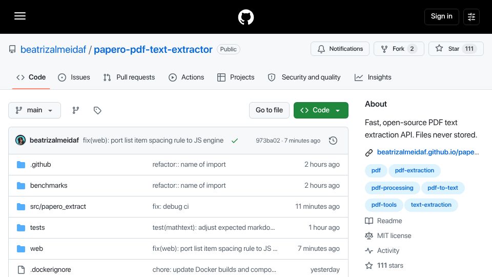This screenshot has width=492, height=277.
Task: Open 'fix: debug ci' commit message
Action: (170, 206)
